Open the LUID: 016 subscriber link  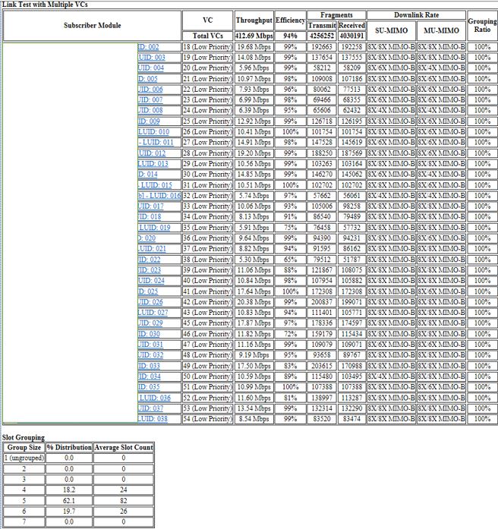coord(159,195)
